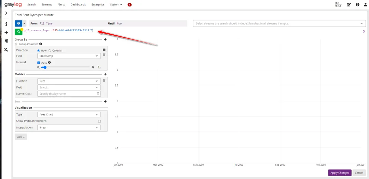Toggle the Rollup Columns checkbox

tap(16, 44)
